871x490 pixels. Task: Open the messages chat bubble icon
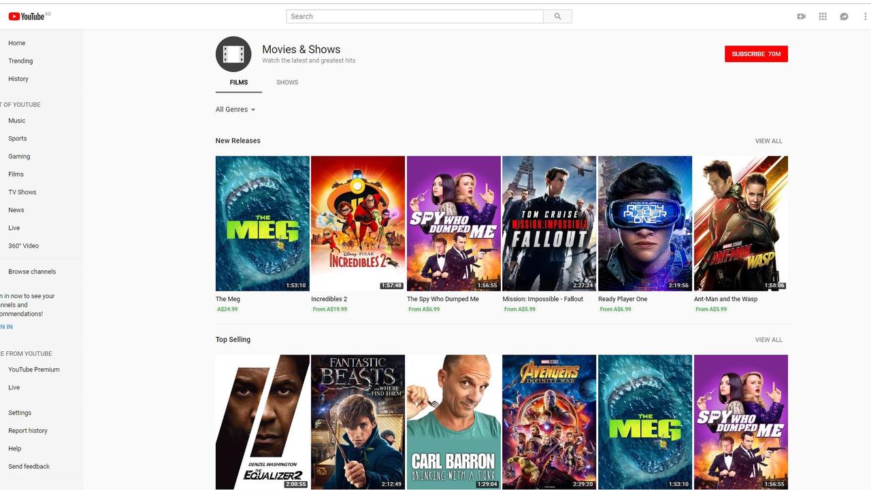(x=844, y=16)
